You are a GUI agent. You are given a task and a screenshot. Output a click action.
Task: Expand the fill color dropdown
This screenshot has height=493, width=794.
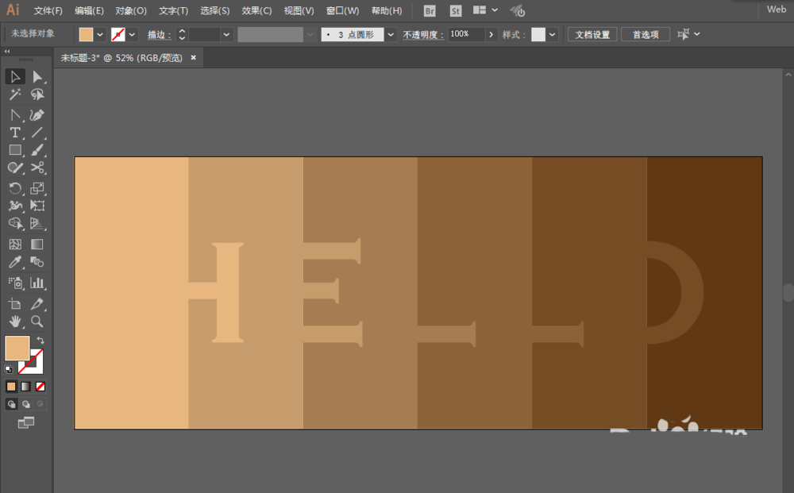(x=100, y=35)
